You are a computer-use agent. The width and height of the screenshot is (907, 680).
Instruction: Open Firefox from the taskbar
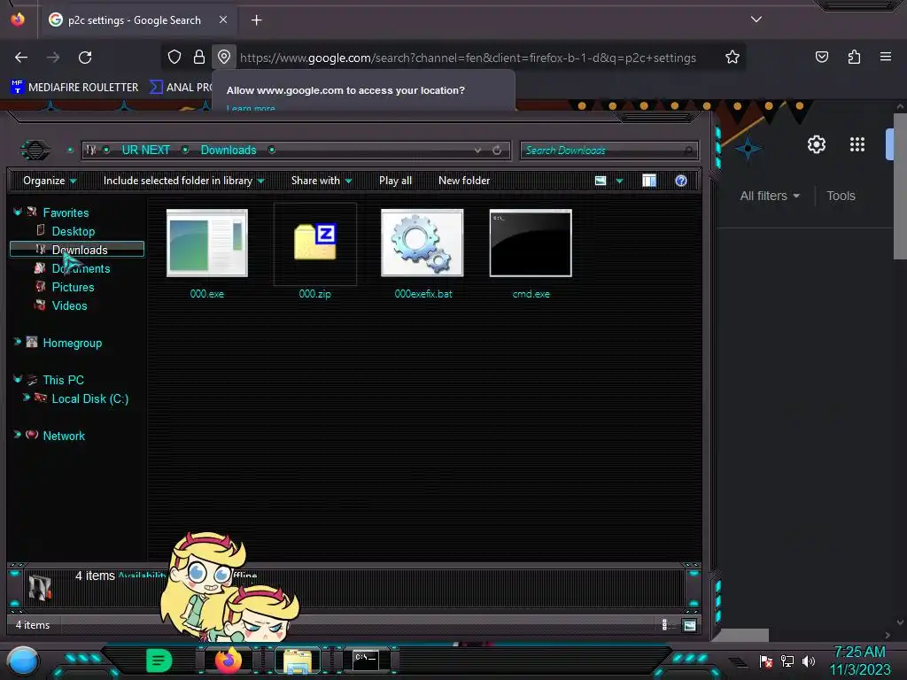click(x=228, y=661)
